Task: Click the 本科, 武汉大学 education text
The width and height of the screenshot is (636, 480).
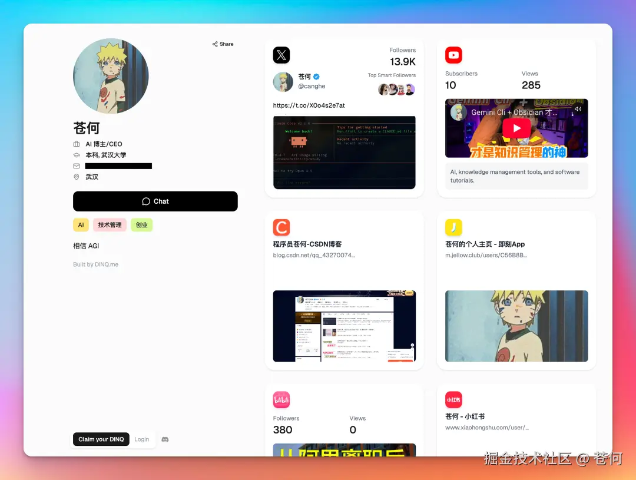Action: click(106, 155)
